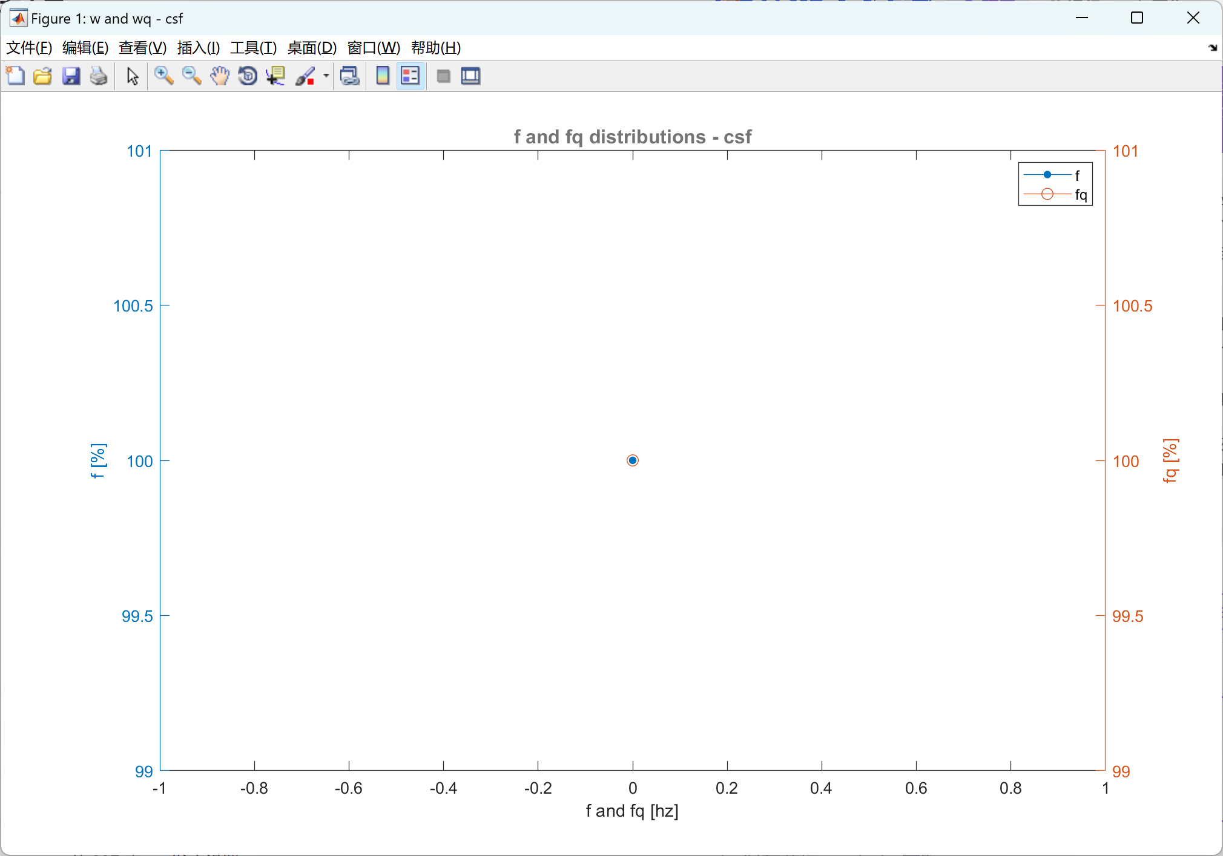Image resolution: width=1223 pixels, height=856 pixels.
Task: Toggle the Edit Plot arrow tool
Action: (133, 76)
